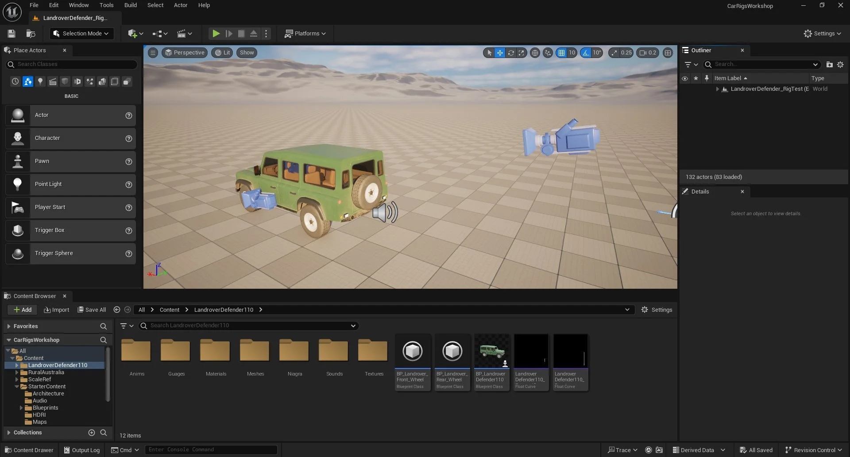Screen dimensions: 850x457
Task: Open Outliner settings gear
Action: tap(840, 65)
